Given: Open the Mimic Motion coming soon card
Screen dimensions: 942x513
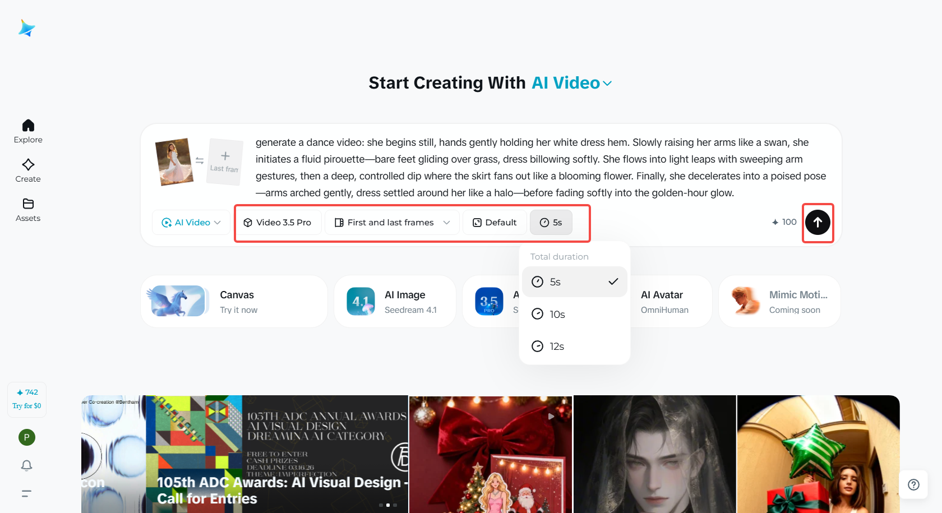Looking at the screenshot, I should click(779, 302).
